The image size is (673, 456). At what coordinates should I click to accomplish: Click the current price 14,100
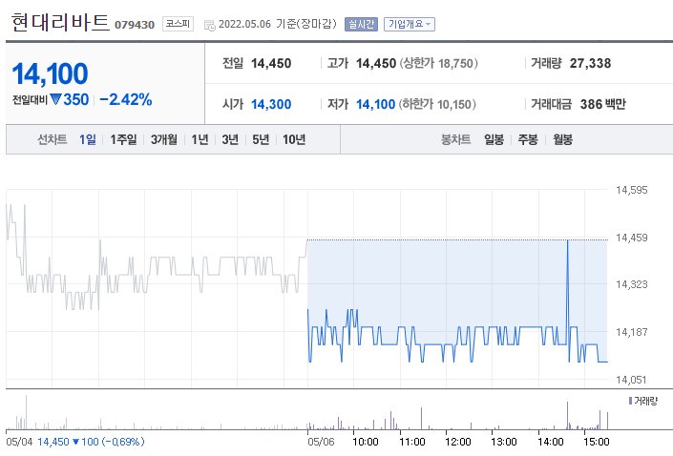pos(51,73)
